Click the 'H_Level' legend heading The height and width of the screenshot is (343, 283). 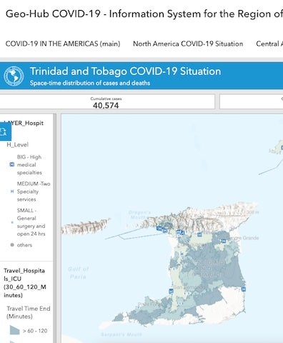pyautogui.click(x=17, y=144)
